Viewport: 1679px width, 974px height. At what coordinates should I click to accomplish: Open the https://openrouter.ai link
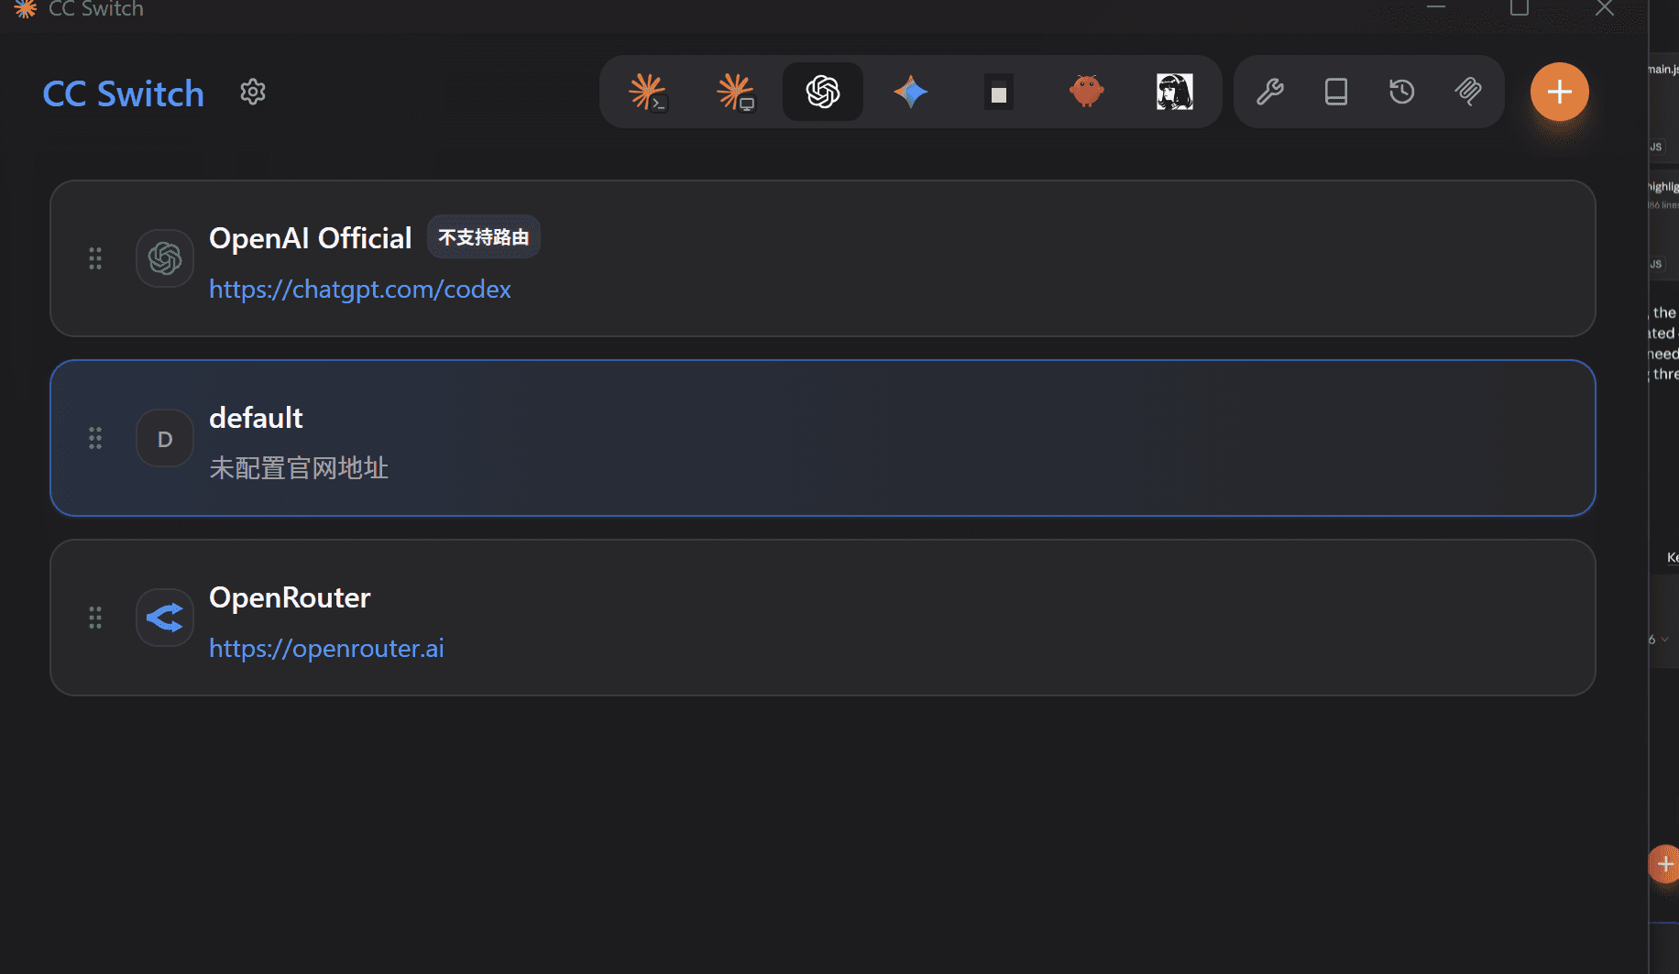pyautogui.click(x=326, y=649)
